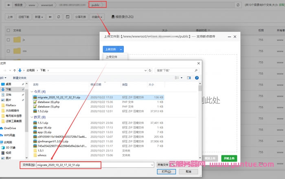Check the checkbox for the css folder row
Viewport: 285px width, 179px height.
(x=8, y=51)
